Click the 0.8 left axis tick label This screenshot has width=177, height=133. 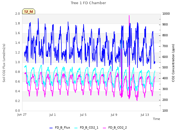pyautogui.click(x=18, y=72)
